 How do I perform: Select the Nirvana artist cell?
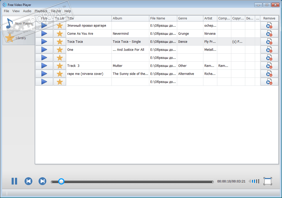(210, 33)
